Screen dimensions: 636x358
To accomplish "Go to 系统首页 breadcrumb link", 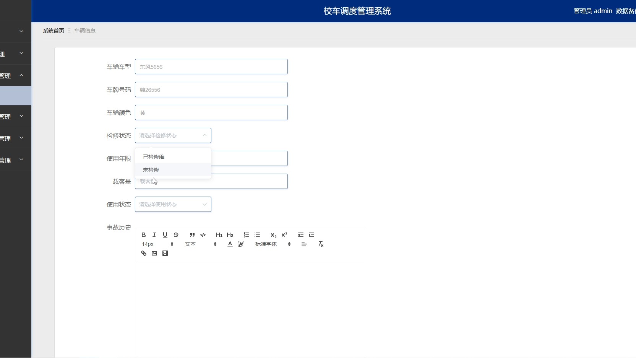I will tap(54, 31).
